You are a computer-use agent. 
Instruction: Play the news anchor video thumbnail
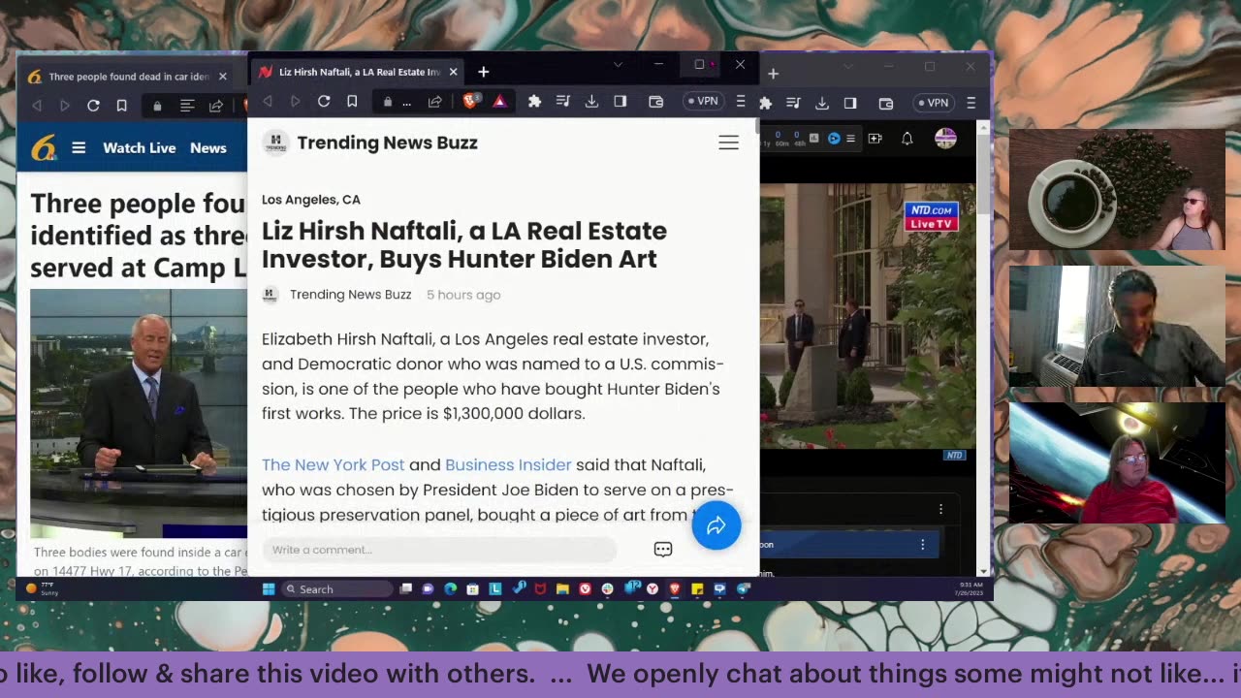click(x=139, y=413)
